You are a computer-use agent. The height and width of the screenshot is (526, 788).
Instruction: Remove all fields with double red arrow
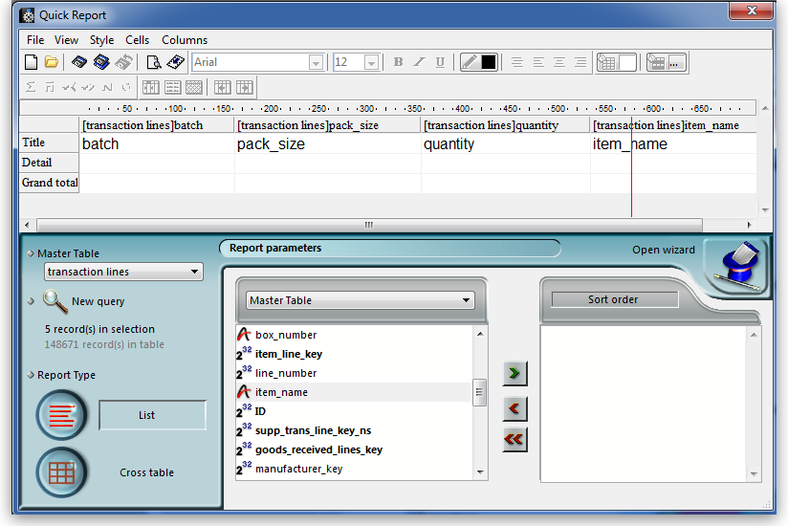[514, 439]
